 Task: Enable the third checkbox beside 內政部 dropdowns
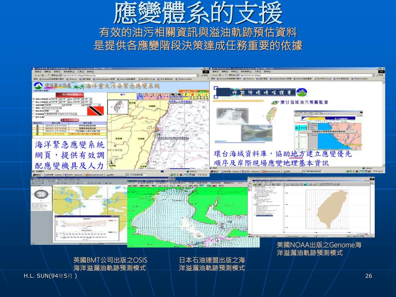34,105
